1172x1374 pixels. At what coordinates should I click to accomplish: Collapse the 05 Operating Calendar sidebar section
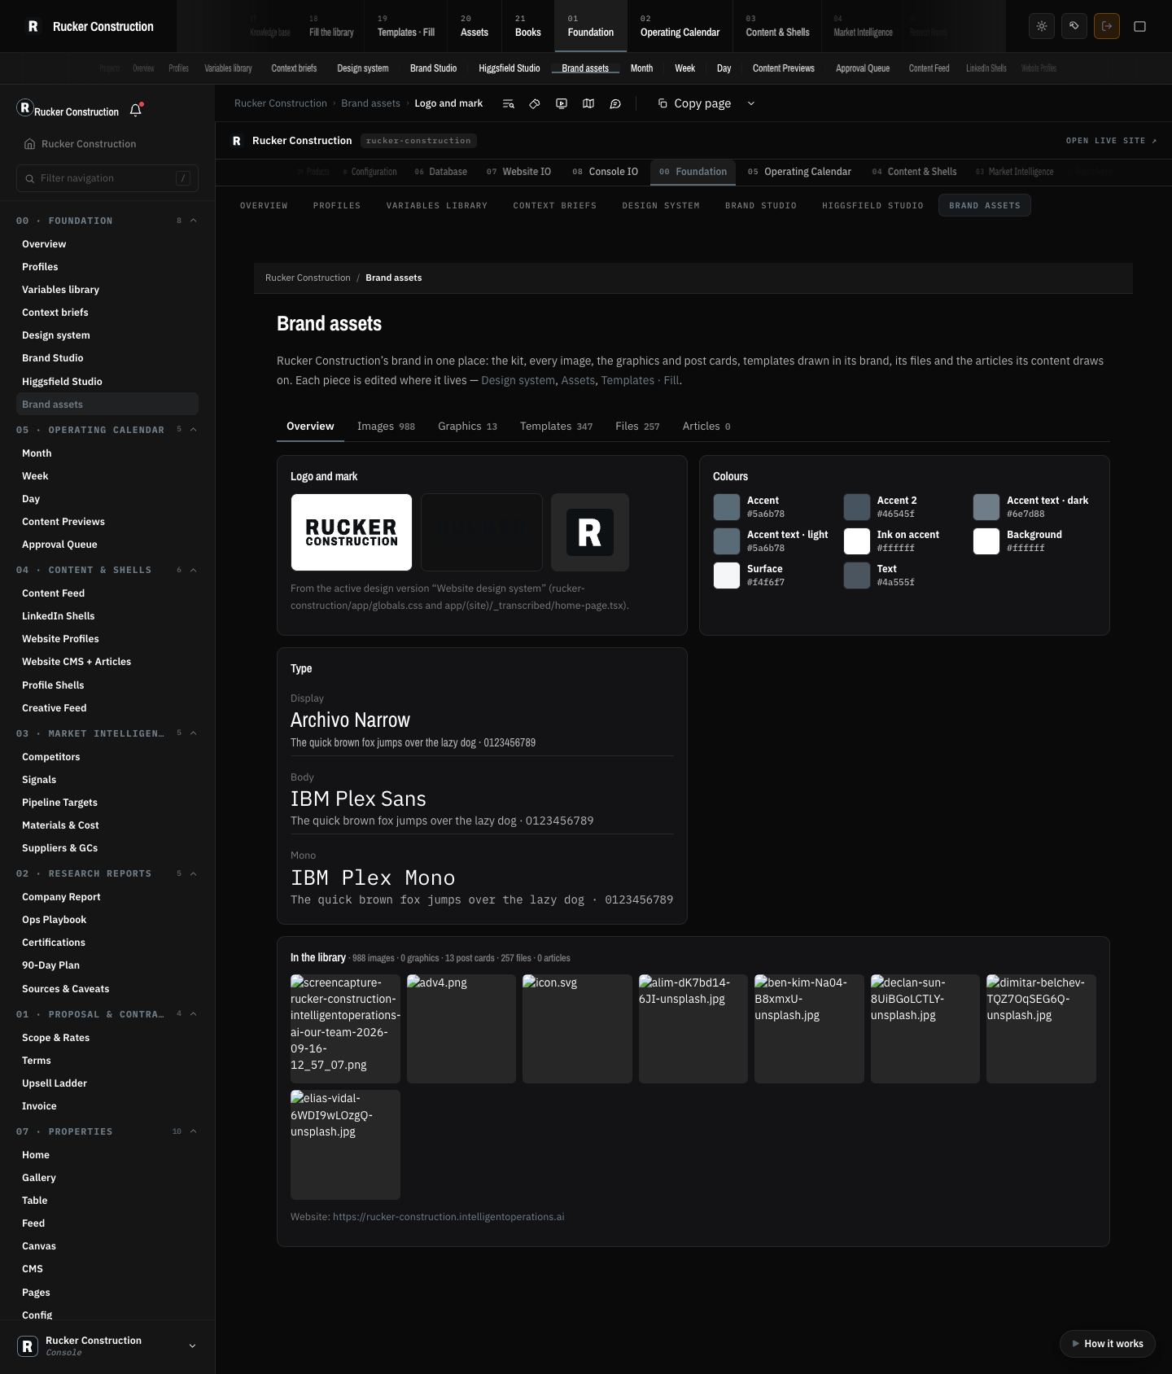click(193, 430)
